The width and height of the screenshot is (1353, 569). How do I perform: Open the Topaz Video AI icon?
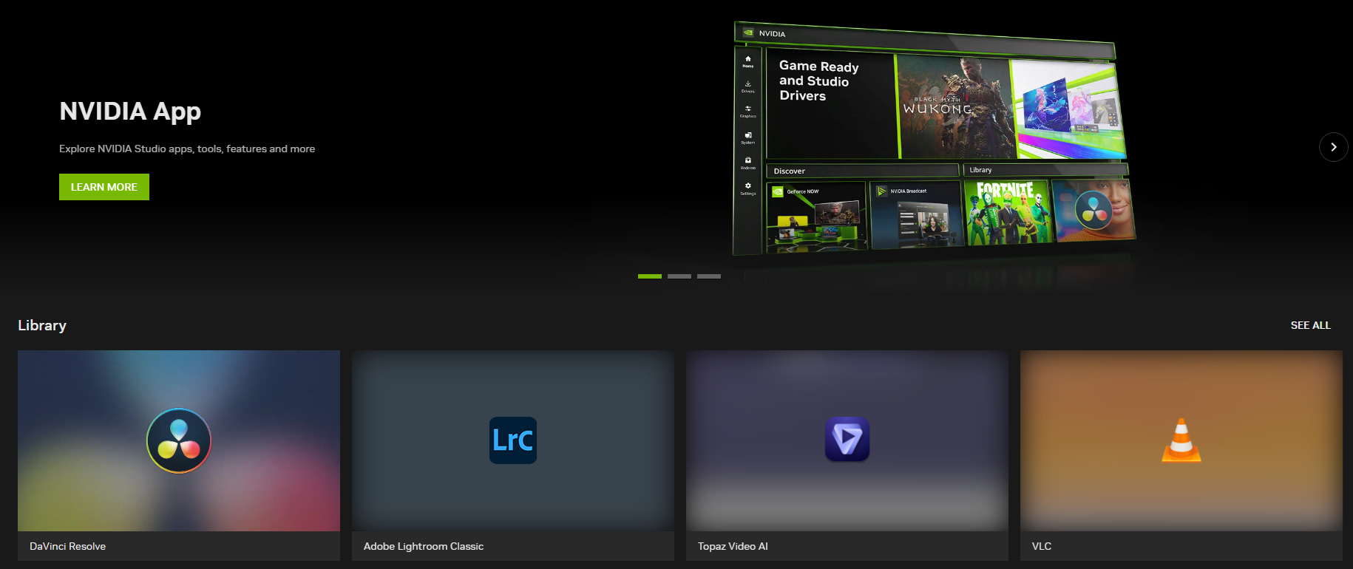pyautogui.click(x=847, y=439)
